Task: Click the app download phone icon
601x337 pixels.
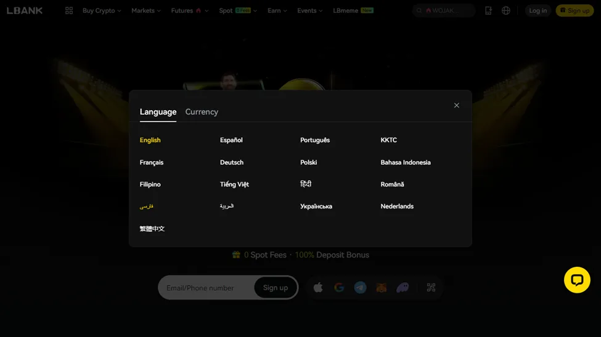Action: click(488, 10)
